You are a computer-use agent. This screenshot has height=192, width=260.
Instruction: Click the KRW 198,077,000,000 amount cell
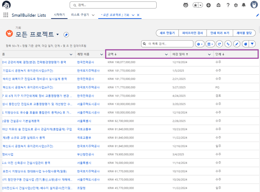(122, 62)
